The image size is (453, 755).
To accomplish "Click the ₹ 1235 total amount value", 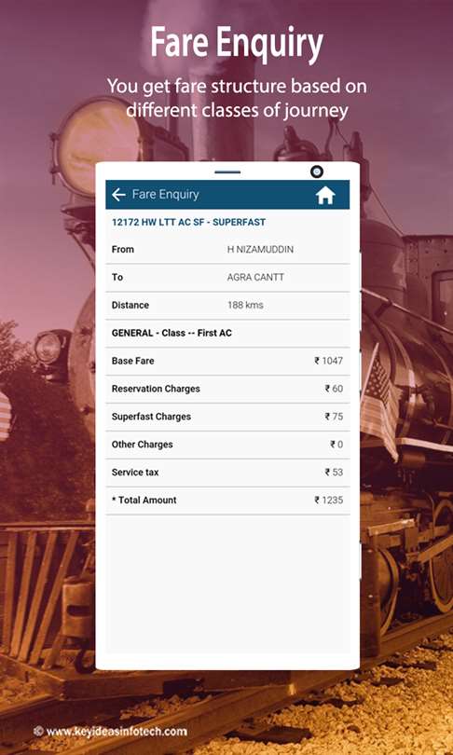I will tap(329, 501).
